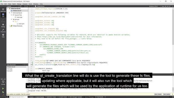
Task: Open the Search Results output pane
Action: [39, 97]
